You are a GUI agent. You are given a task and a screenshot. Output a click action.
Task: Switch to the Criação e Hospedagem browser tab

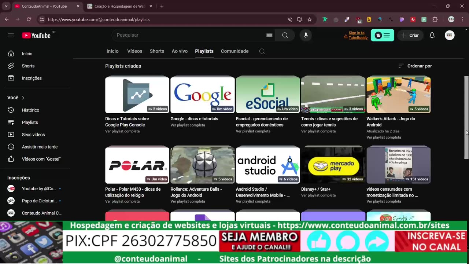120,6
